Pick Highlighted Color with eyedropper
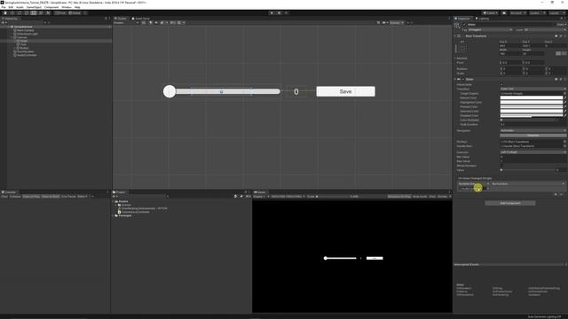This screenshot has width=568, height=319. (564, 103)
